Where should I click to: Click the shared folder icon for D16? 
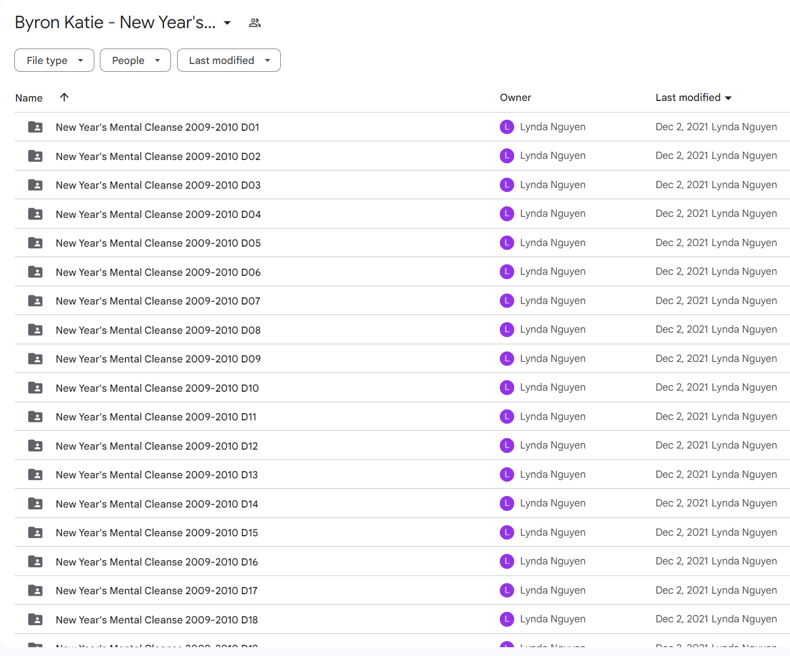click(x=35, y=562)
